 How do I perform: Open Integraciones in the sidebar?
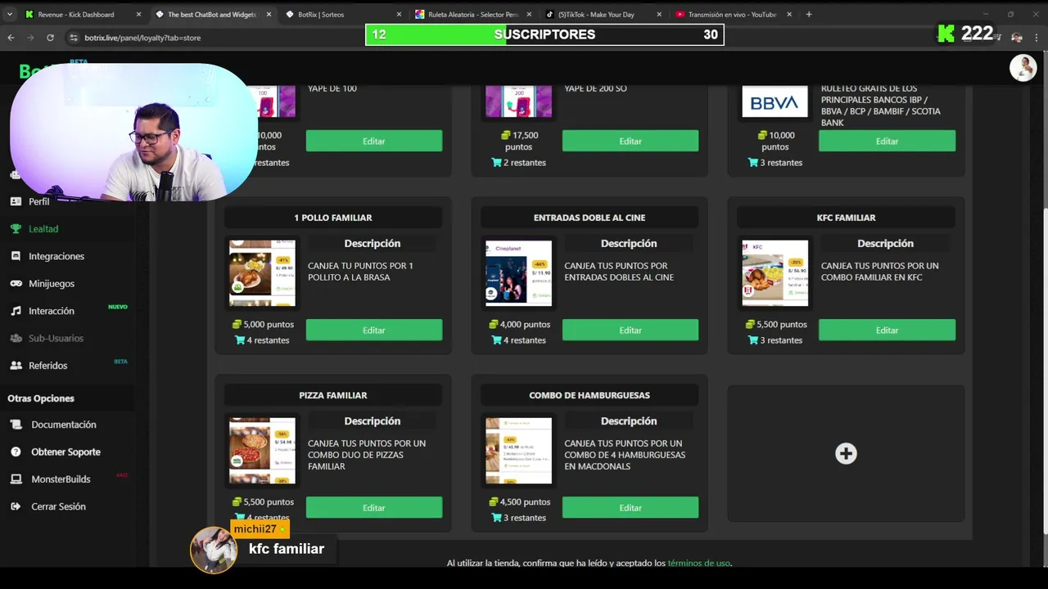(x=56, y=256)
